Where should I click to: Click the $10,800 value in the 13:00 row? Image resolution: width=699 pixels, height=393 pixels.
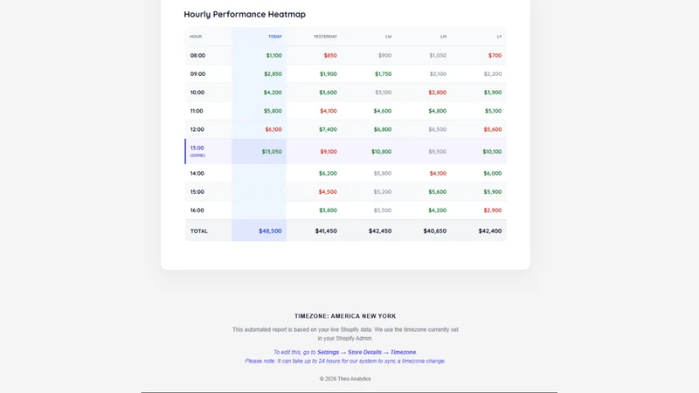[382, 151]
